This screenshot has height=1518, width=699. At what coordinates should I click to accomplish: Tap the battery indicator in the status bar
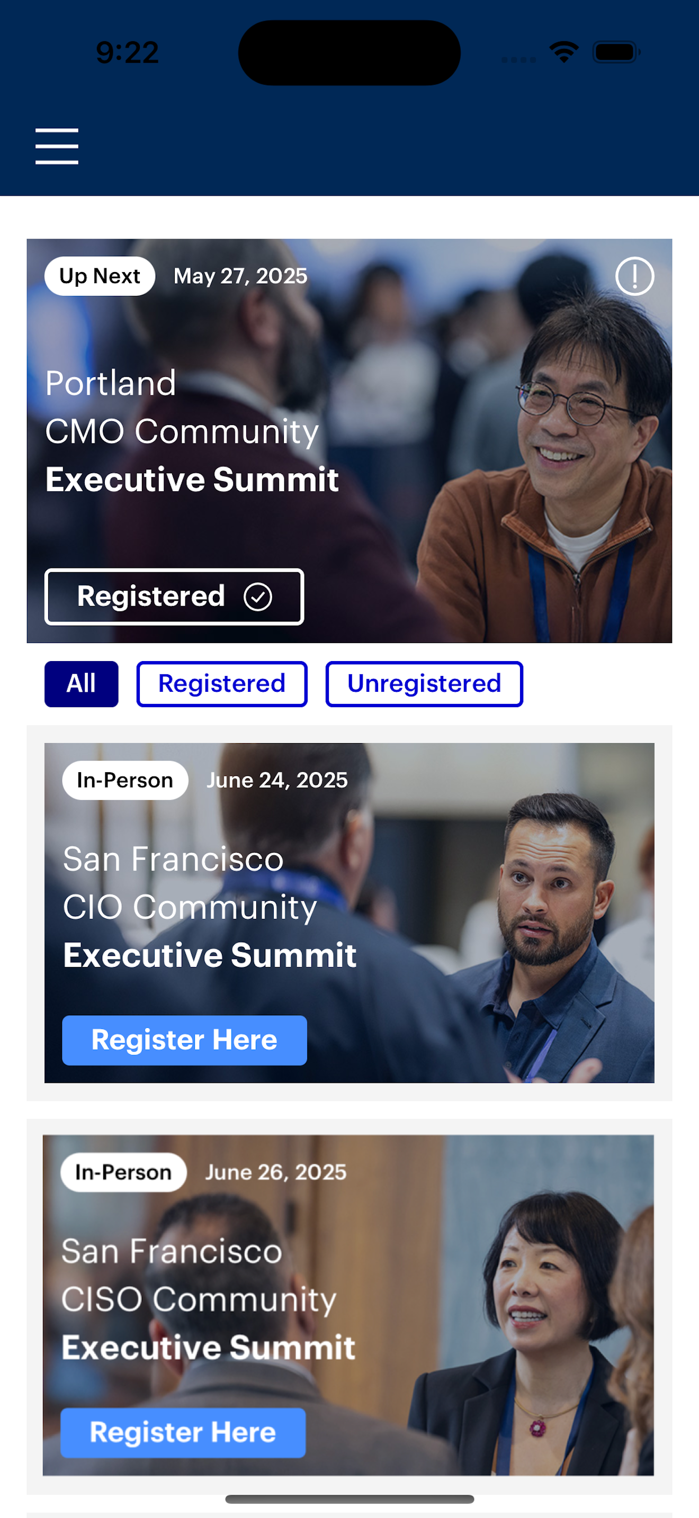click(613, 52)
